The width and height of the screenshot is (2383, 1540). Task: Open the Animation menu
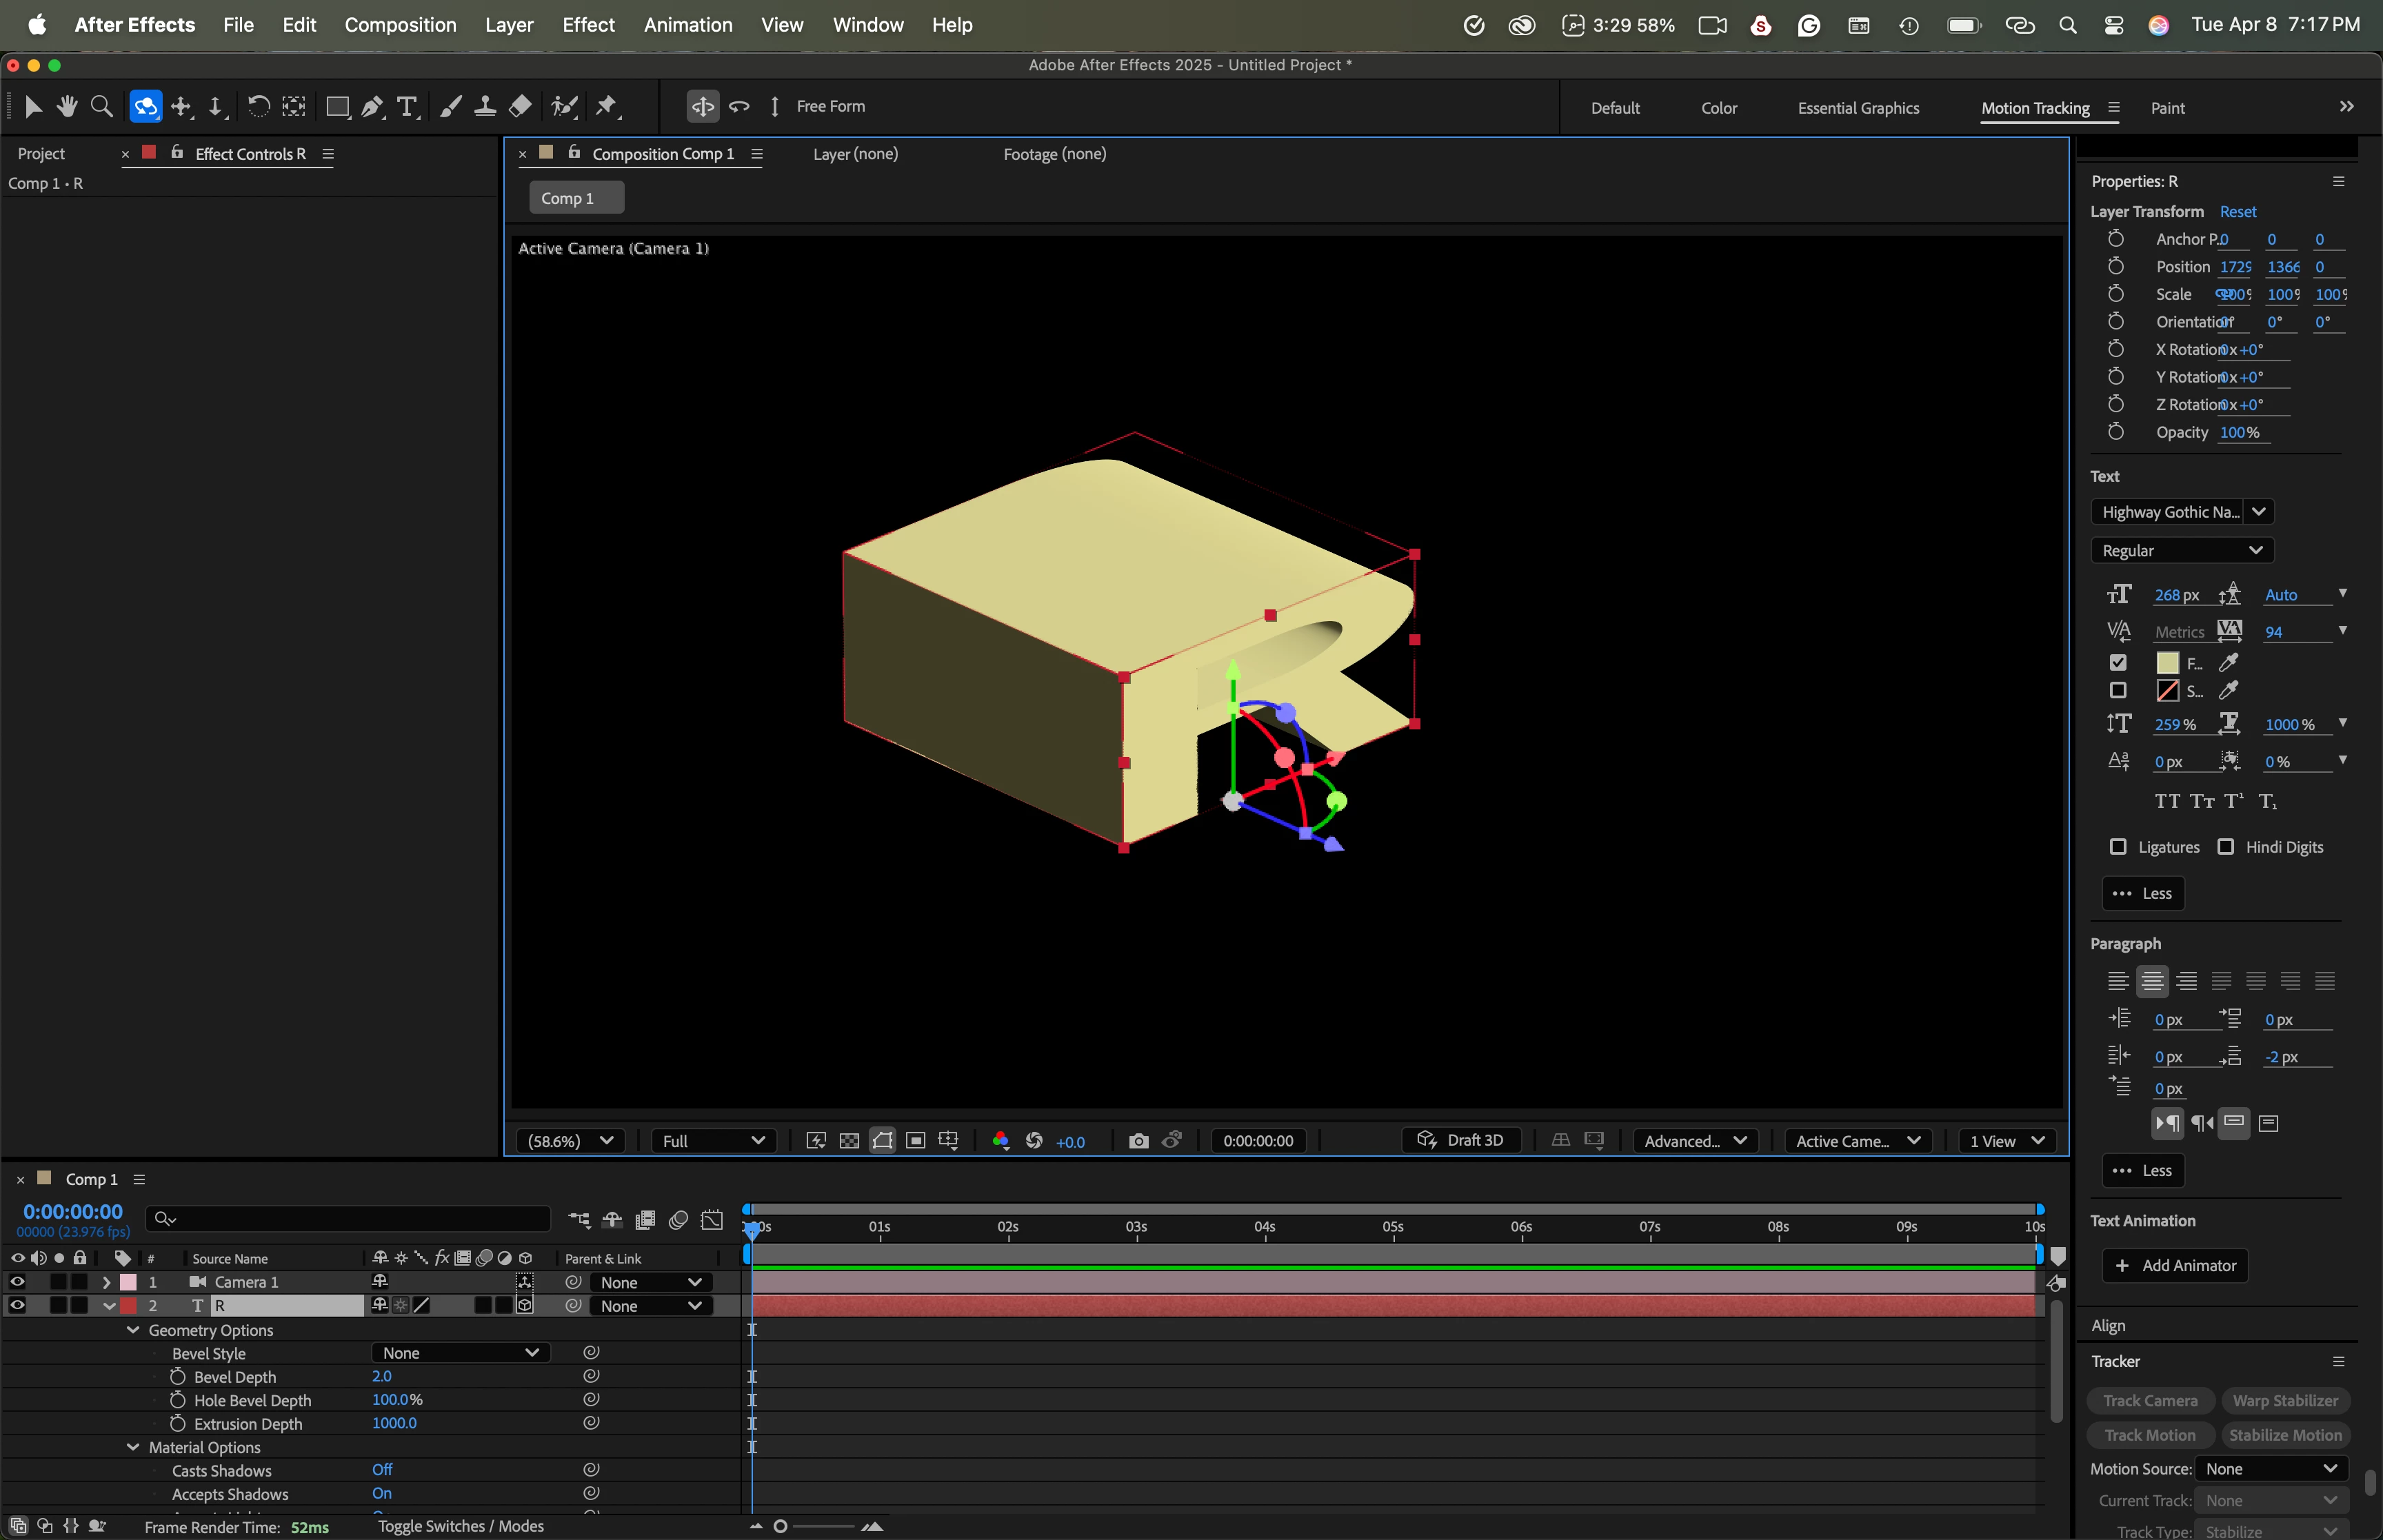(687, 25)
